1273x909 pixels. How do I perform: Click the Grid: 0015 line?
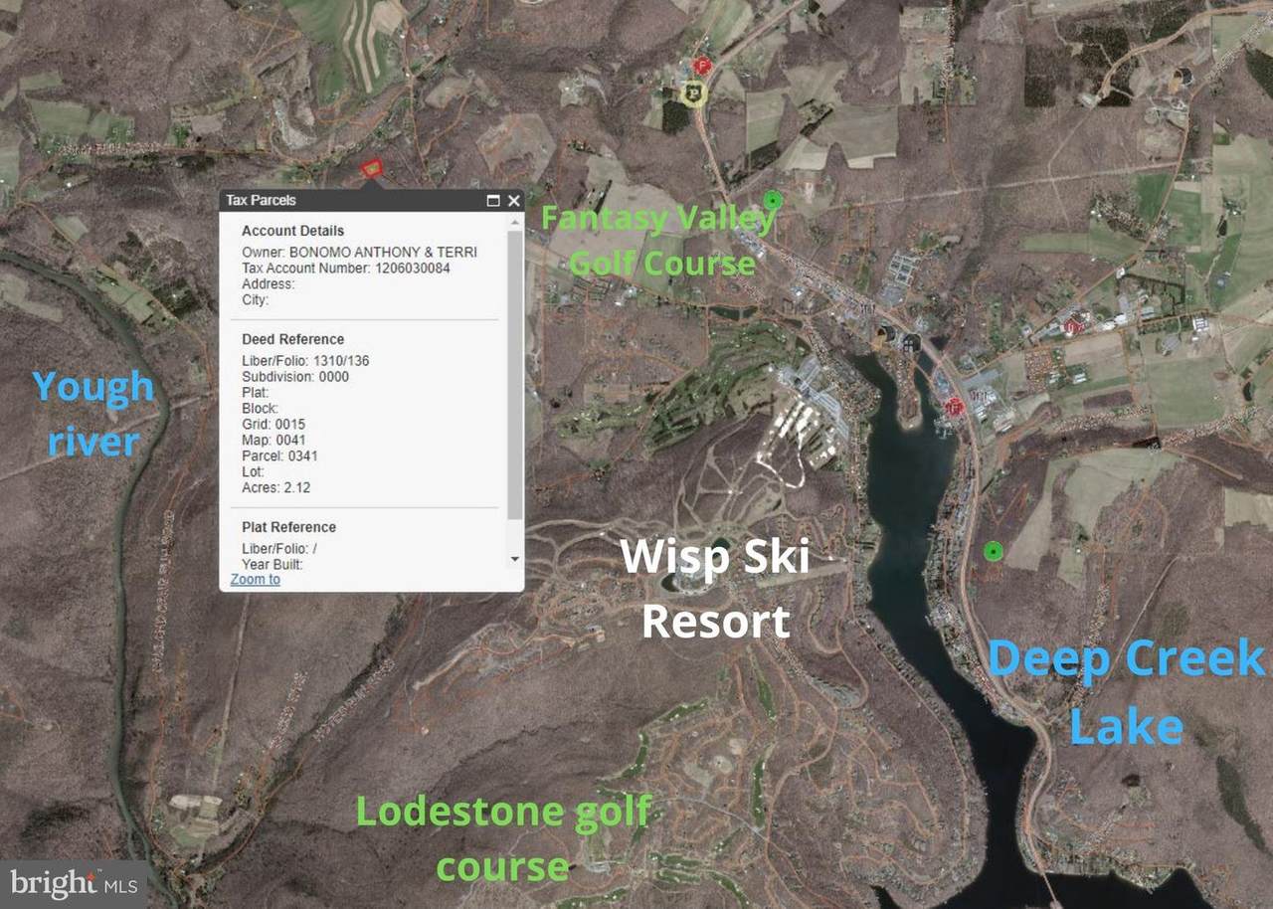coord(273,425)
